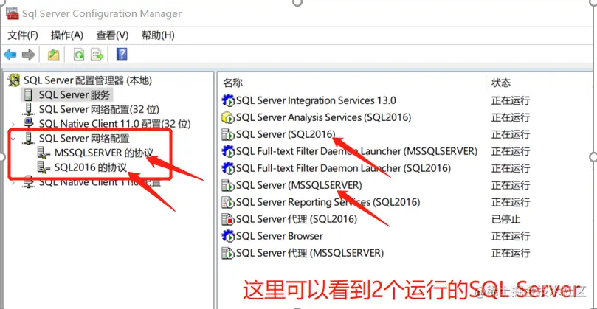Viewport: 597px width, 309px height.
Task: Select the SQL Server (MSSQLSERVER) service name
Action: (x=299, y=185)
